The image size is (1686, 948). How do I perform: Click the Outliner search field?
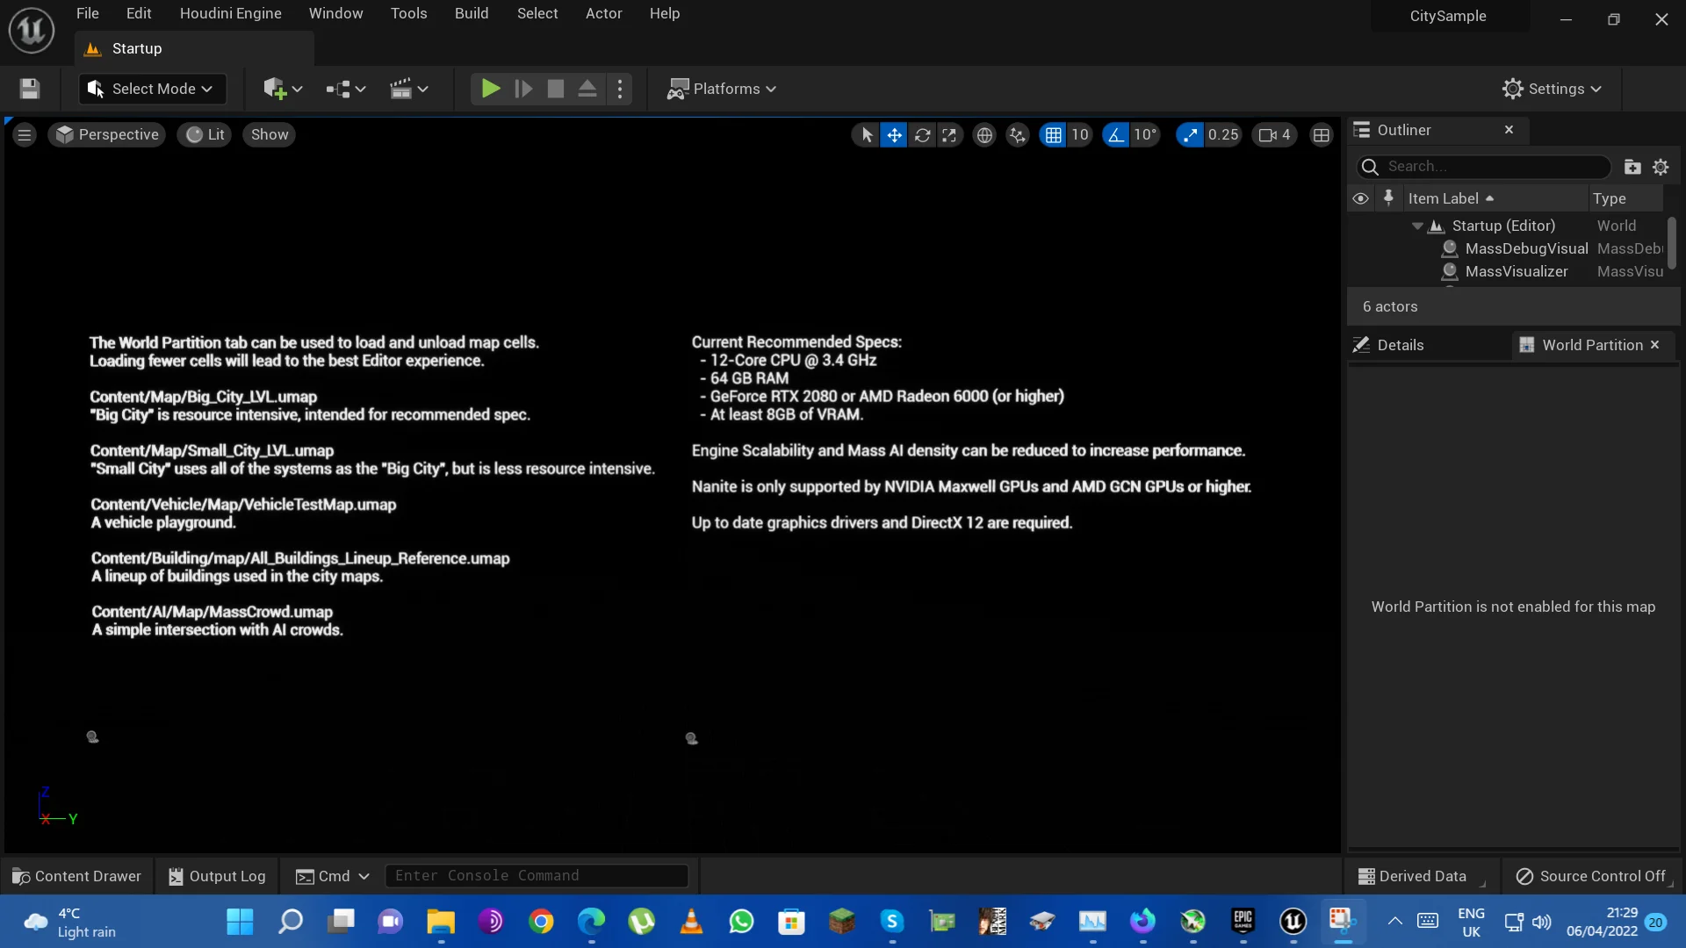pos(1483,167)
